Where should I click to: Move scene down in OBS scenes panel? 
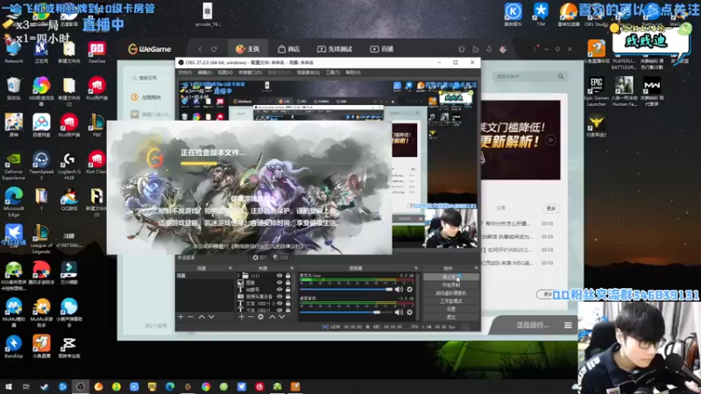[x=211, y=317]
